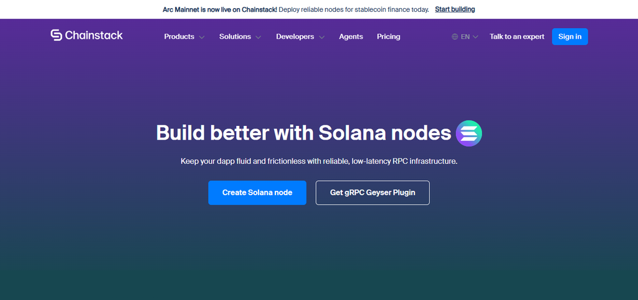Expand the Solutions menu chevron
This screenshot has width=638, height=300.
tap(259, 37)
